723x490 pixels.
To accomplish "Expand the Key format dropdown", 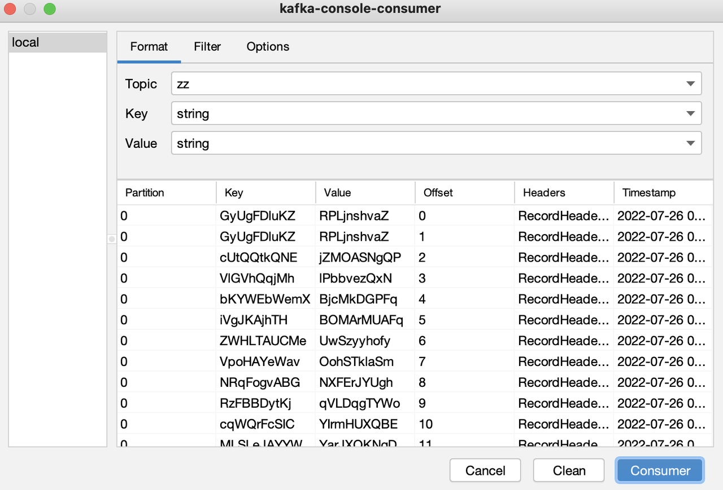I will tap(690, 113).
